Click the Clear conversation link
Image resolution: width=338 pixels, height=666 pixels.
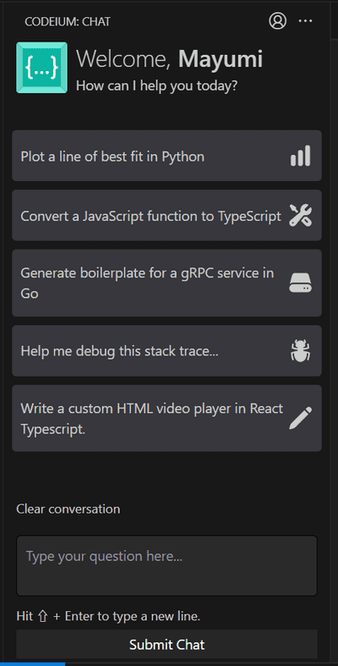[x=68, y=509]
